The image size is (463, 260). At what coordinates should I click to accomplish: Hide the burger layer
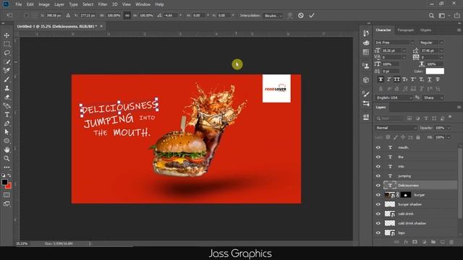click(x=378, y=195)
